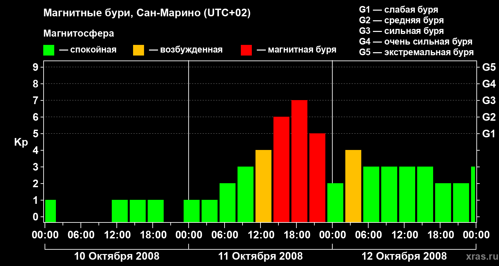Select the tallest red bar reaching Kp 7

(x=299, y=161)
